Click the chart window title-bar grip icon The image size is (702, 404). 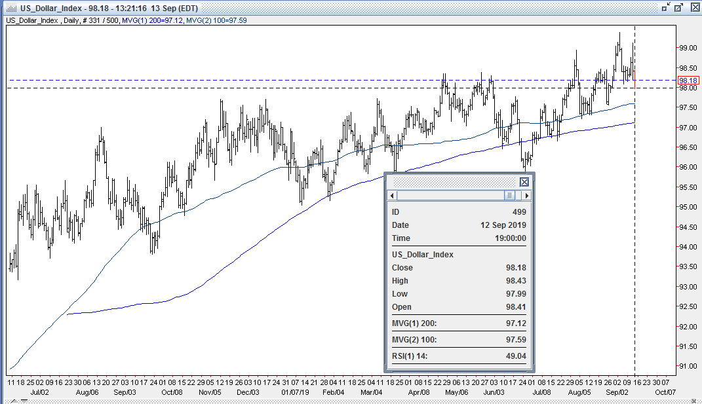(12, 8)
